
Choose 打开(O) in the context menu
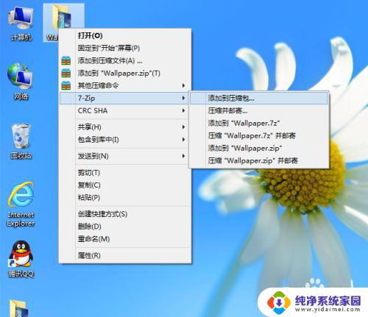(x=125, y=35)
